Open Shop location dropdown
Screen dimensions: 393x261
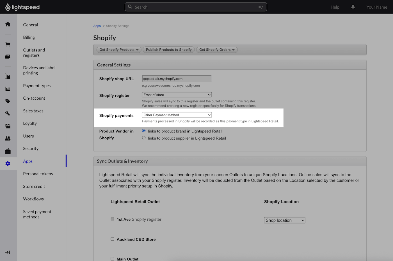click(285, 220)
